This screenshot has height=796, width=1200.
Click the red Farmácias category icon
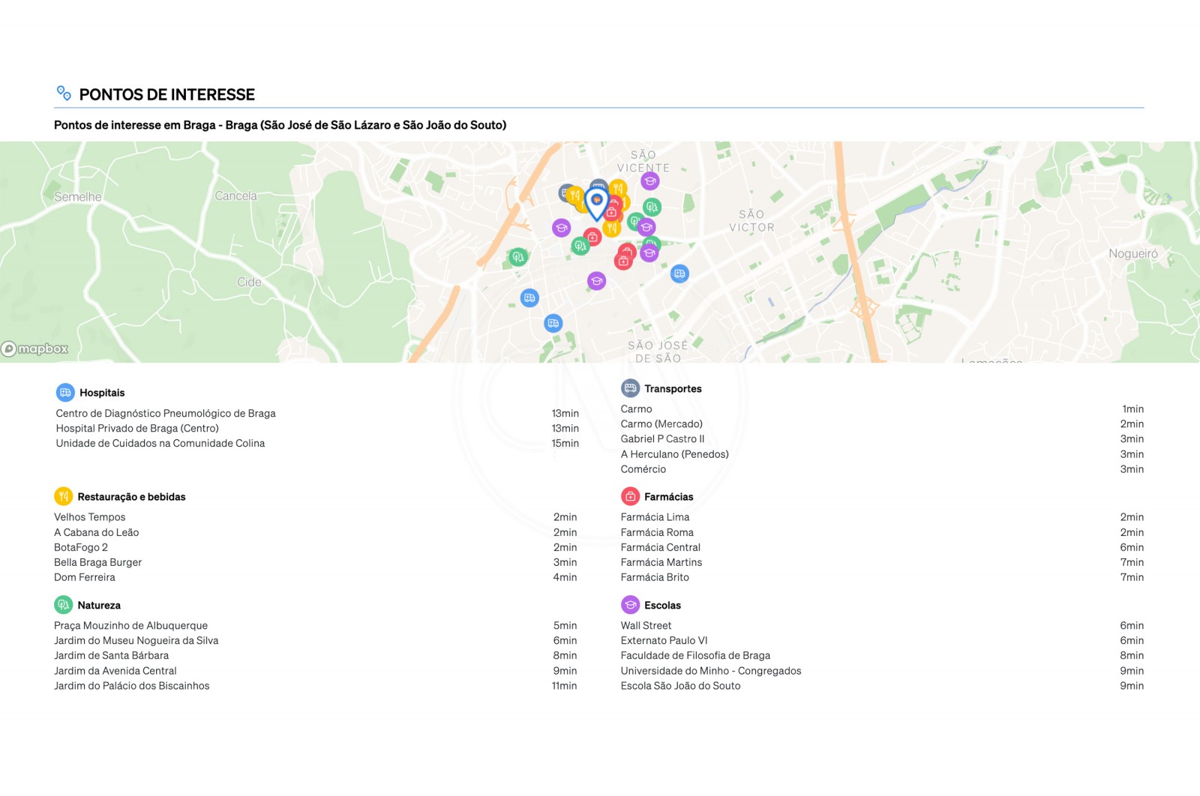click(x=630, y=496)
